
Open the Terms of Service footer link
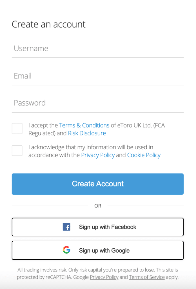tap(147, 277)
